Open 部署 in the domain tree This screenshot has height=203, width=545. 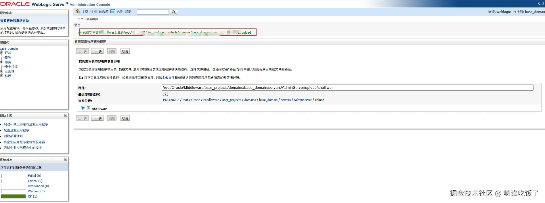pos(8,58)
